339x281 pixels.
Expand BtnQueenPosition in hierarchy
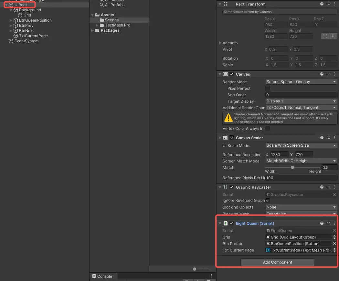click(11, 20)
